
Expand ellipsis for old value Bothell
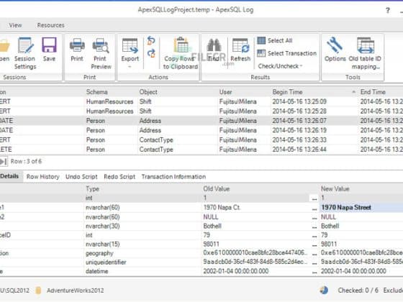[x=314, y=226]
